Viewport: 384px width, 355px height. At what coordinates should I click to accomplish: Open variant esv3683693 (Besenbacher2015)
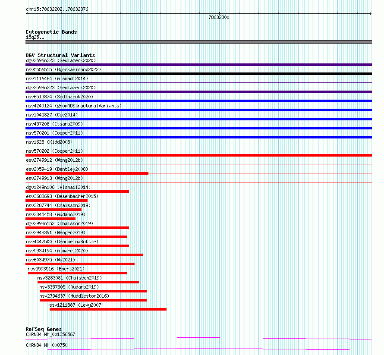click(62, 196)
